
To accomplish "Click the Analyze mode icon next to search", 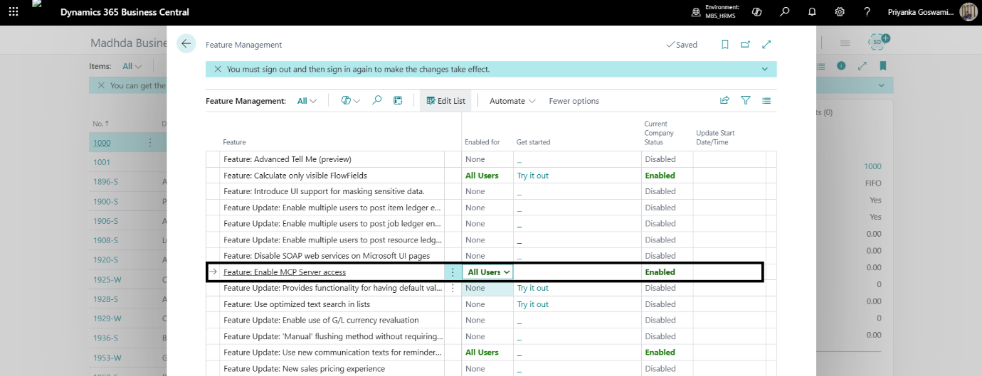I will tap(398, 101).
